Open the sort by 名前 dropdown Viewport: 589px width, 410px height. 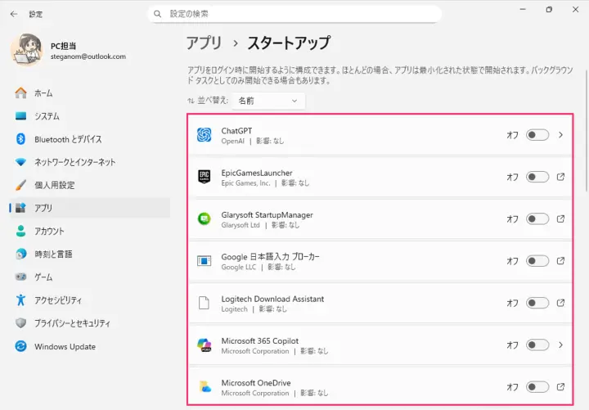coord(268,101)
